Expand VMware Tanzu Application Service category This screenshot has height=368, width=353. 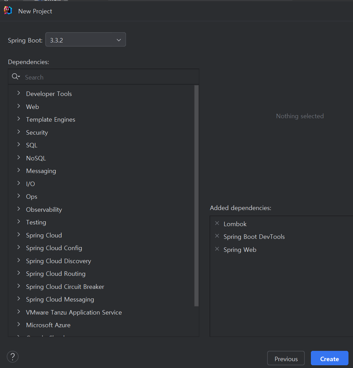(19, 311)
